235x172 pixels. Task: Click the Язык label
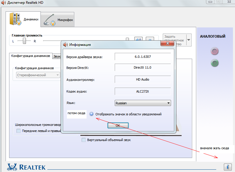[71, 103]
